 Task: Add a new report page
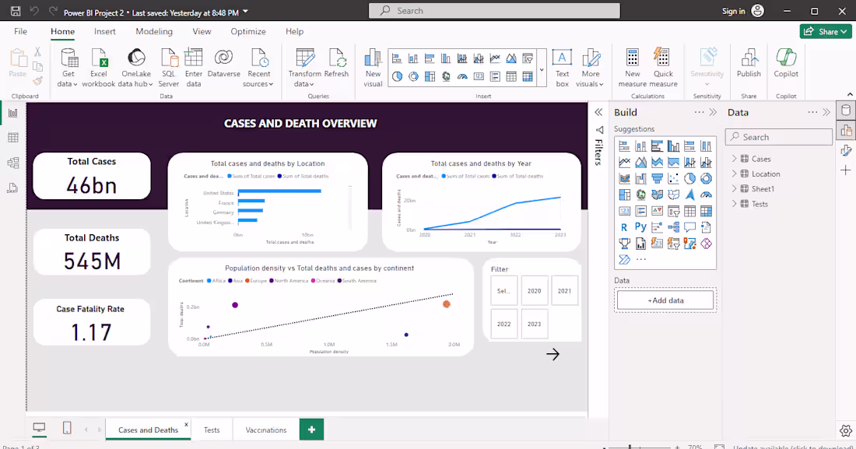pos(312,430)
